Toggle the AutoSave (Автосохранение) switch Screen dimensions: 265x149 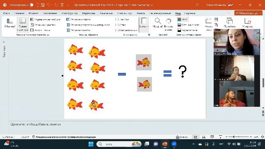pyautogui.click(x=31, y=5)
